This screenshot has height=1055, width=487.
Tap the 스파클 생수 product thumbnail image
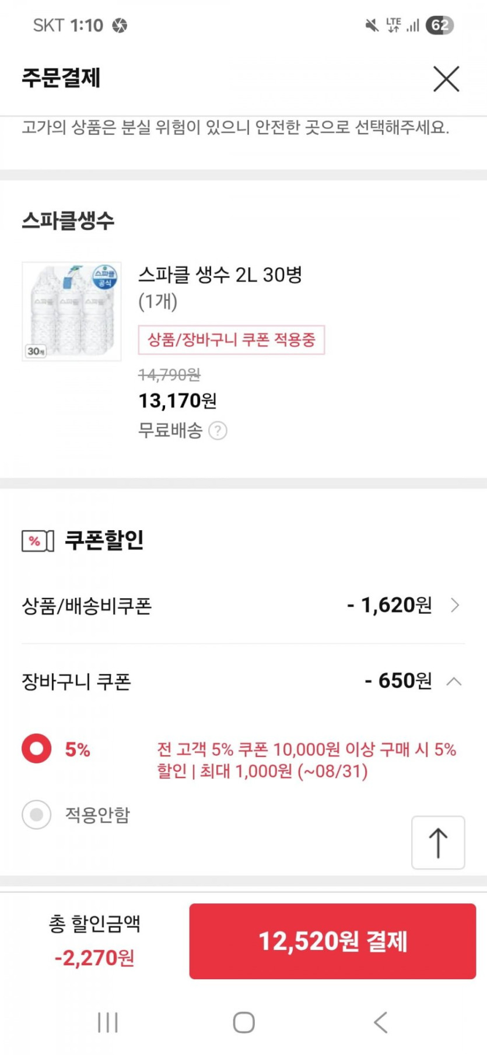click(x=72, y=311)
